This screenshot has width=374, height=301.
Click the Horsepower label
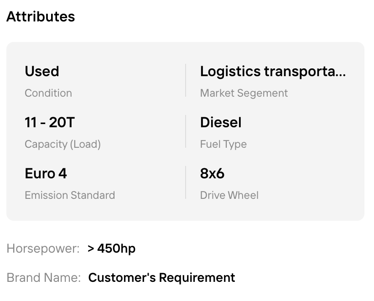click(43, 249)
